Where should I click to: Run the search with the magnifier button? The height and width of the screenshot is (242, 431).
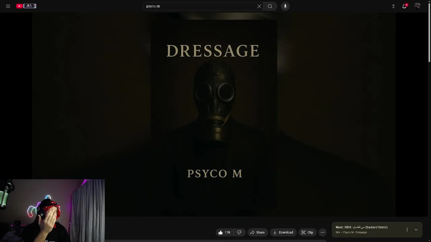[x=270, y=6]
